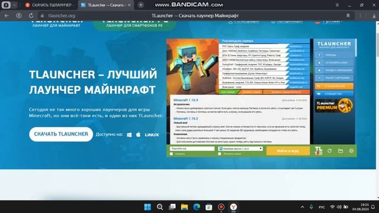
Task: Choose the LINUX platform icon
Action: [152, 135]
